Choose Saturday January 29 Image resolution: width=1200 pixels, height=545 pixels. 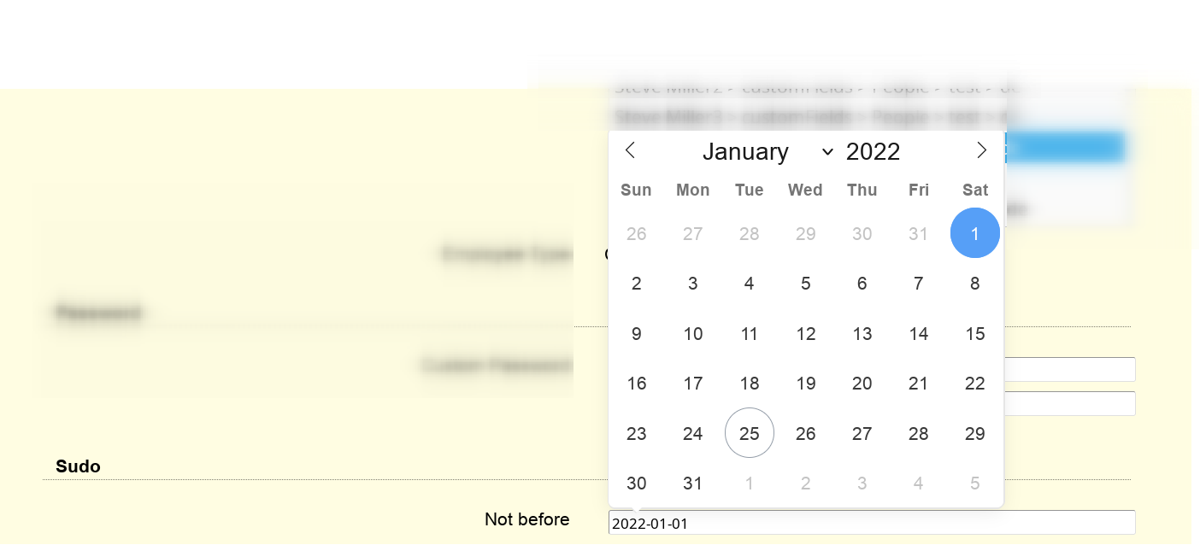974,433
